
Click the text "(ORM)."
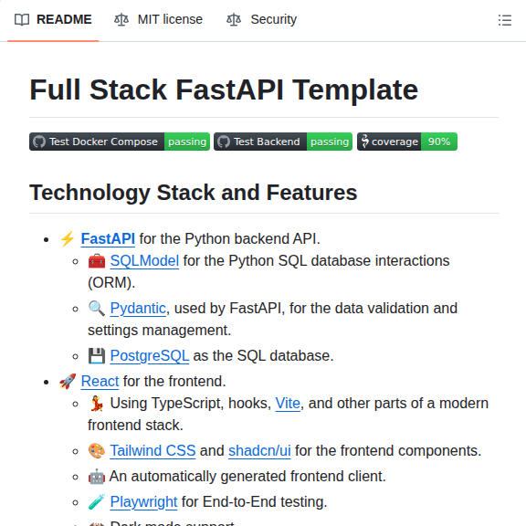[111, 282]
